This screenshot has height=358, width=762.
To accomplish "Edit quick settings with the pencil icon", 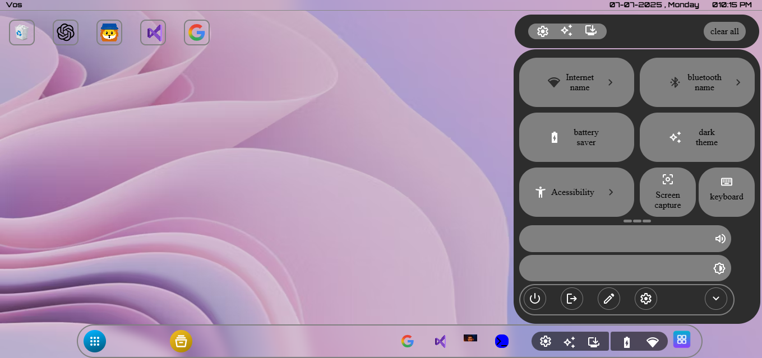I will 609,299.
